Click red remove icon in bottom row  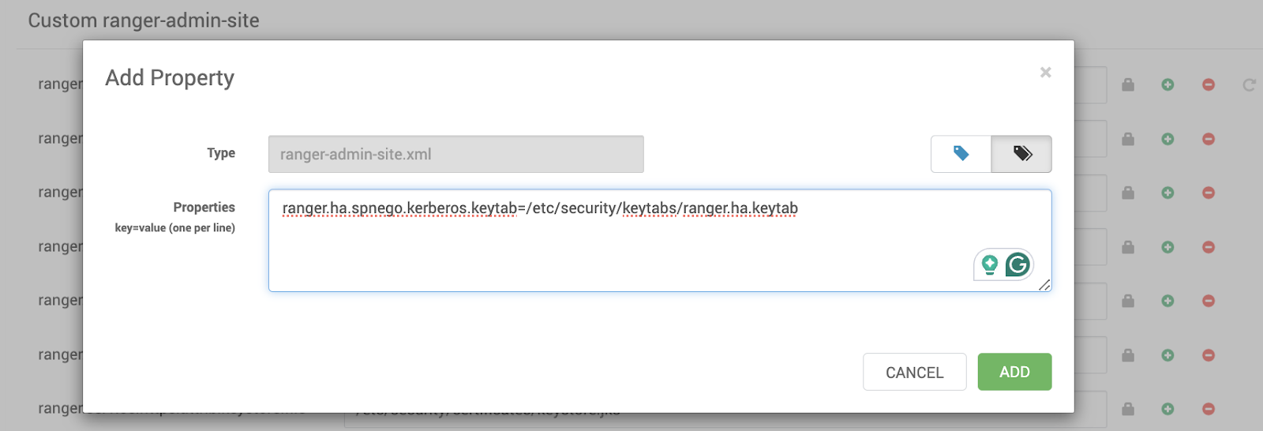1208,409
